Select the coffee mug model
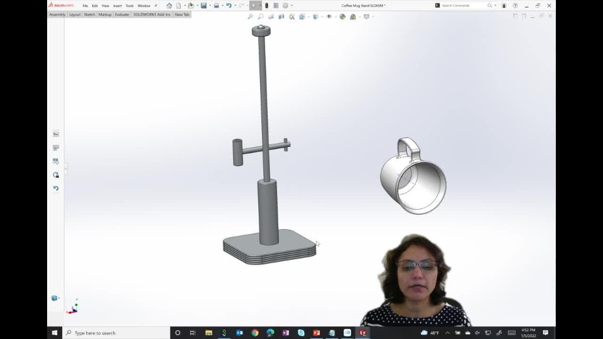The image size is (603, 339). [414, 177]
